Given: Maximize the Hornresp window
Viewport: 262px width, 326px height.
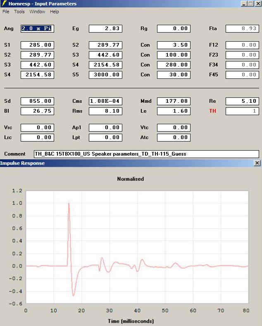Looking at the screenshot, I should pyautogui.click(x=251, y=4).
